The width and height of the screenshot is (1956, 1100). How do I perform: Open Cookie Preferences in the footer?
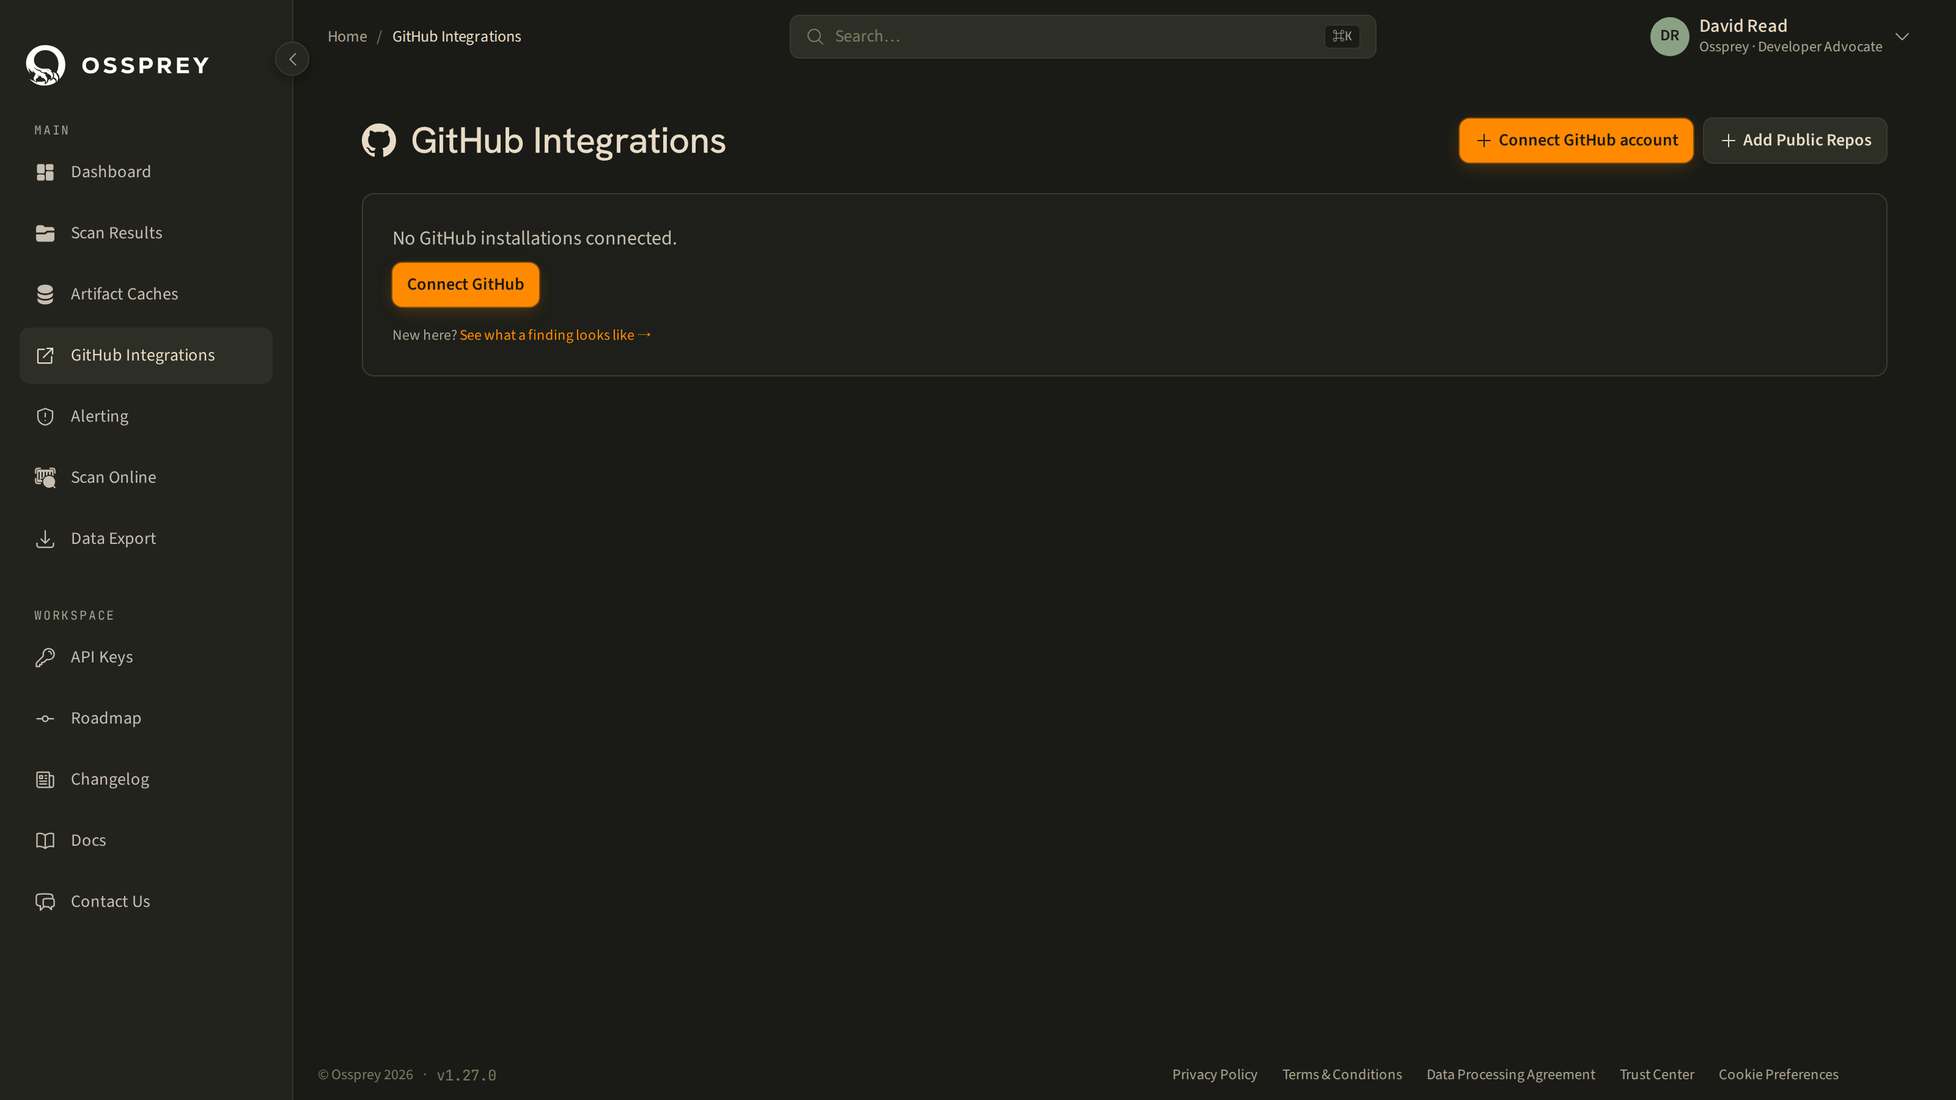point(1778,1075)
